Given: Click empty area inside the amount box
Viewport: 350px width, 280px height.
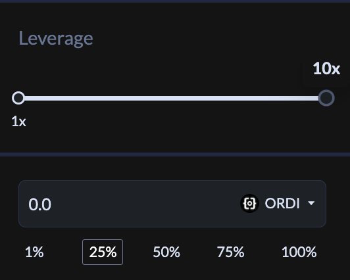Looking at the screenshot, I should [145, 204].
